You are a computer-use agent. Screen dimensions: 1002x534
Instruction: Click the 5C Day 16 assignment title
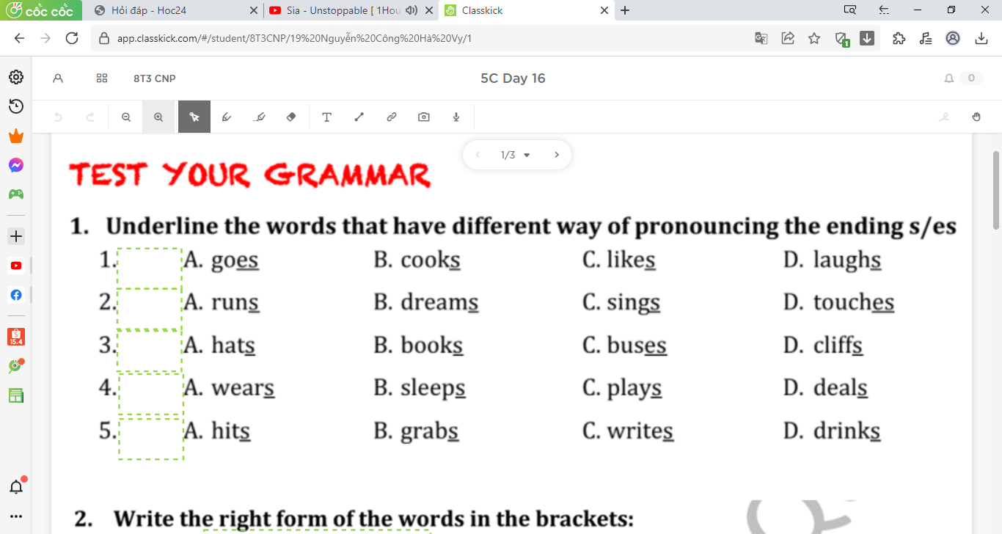point(513,78)
